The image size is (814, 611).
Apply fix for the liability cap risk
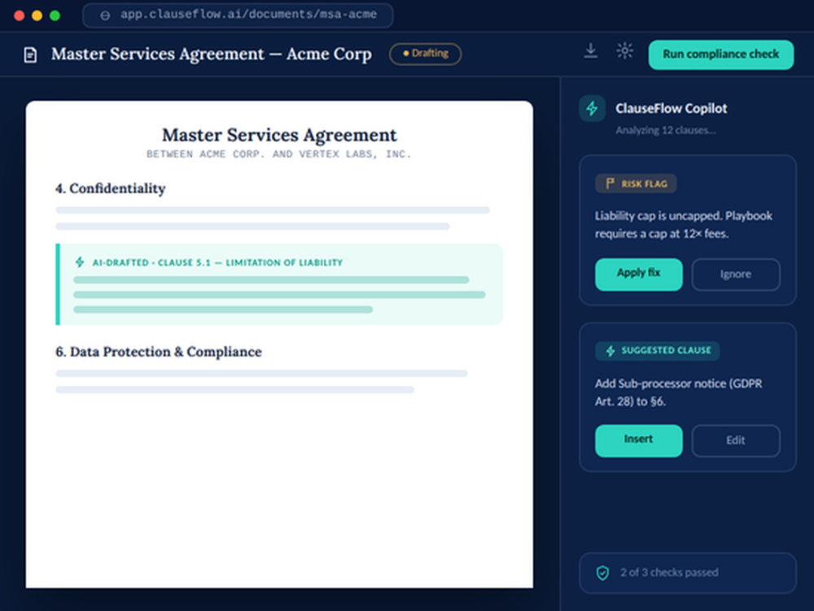point(638,275)
